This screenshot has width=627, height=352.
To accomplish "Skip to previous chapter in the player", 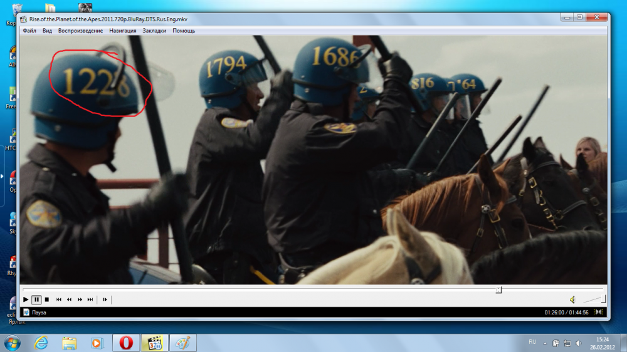I will click(x=58, y=299).
